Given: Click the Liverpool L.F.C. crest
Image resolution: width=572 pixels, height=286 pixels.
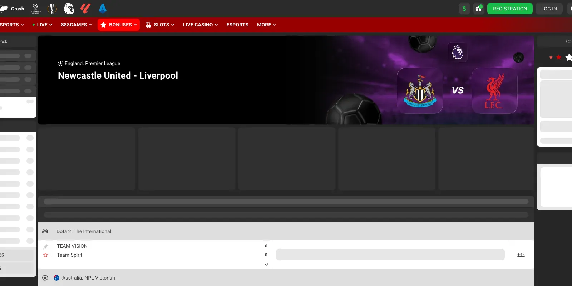Looking at the screenshot, I should pyautogui.click(x=494, y=90).
